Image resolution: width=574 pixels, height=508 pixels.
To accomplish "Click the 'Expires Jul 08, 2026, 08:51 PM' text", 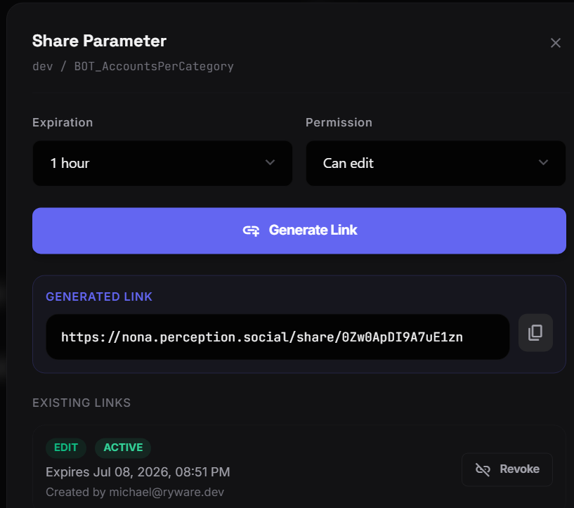I will [138, 471].
